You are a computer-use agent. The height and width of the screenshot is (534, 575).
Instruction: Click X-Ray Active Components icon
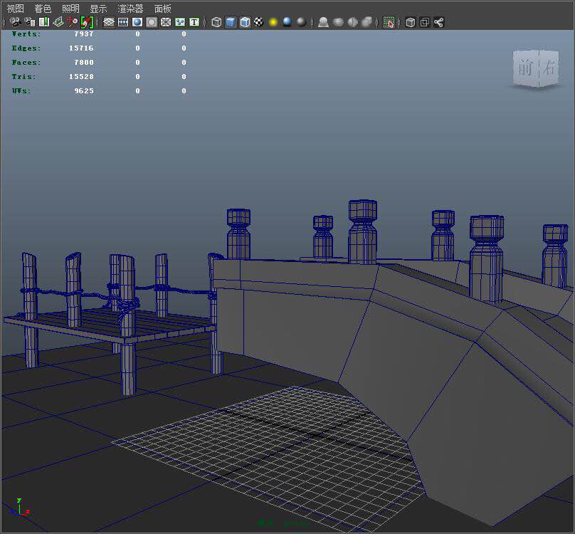(x=425, y=22)
